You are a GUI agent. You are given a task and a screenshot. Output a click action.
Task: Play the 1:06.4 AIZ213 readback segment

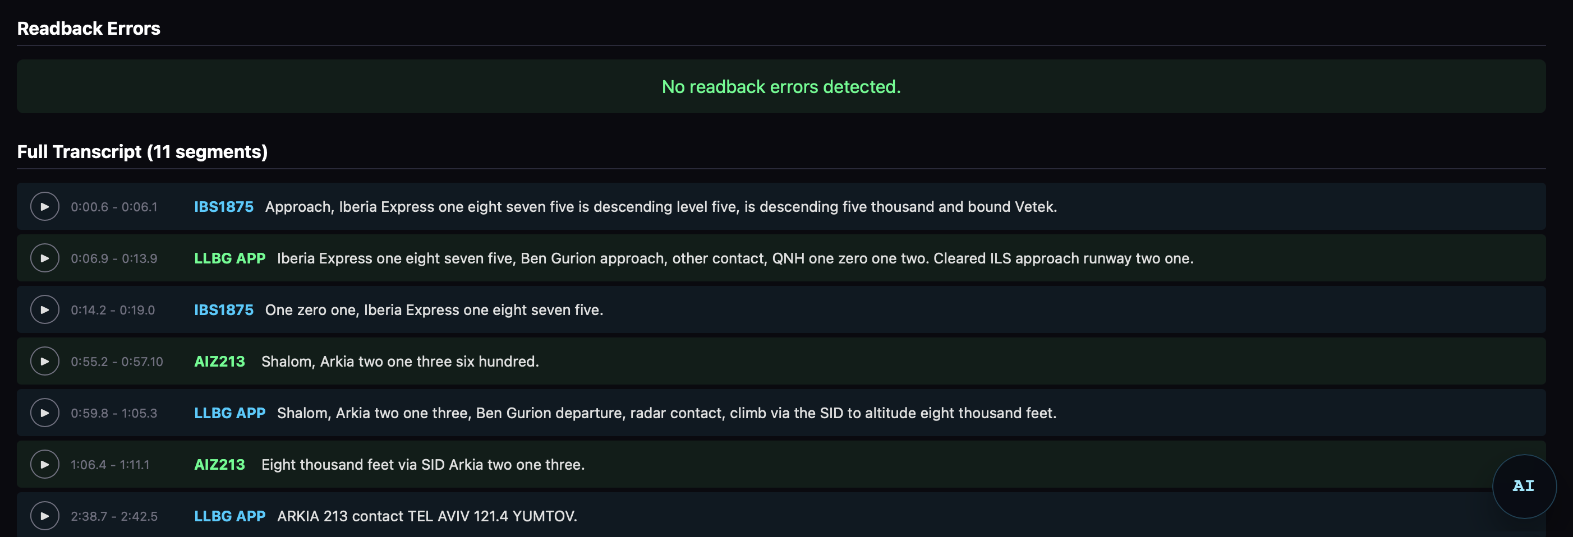pos(44,464)
